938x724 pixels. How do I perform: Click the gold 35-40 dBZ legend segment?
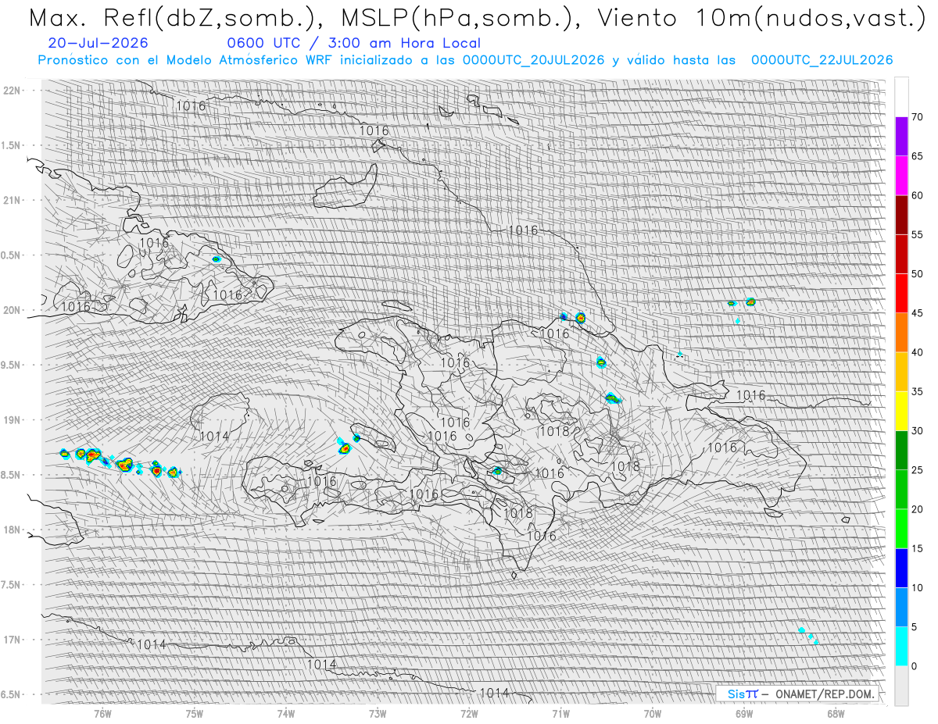point(901,372)
